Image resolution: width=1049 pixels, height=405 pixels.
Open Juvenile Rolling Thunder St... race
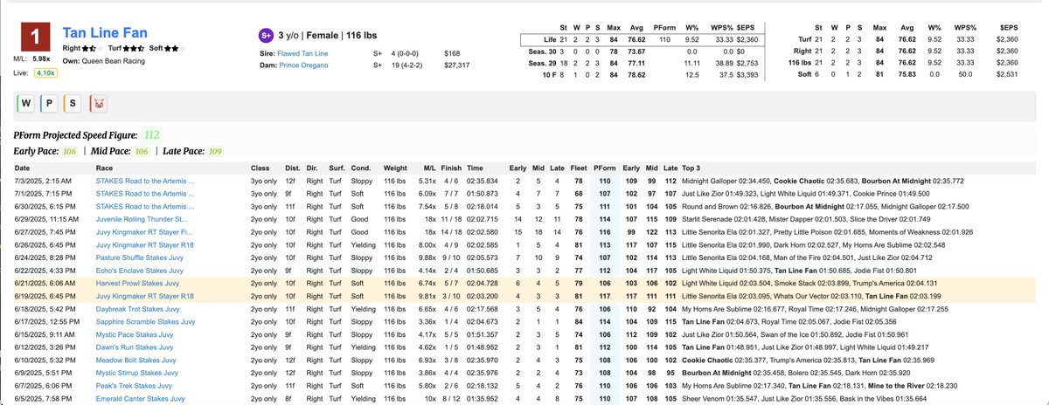(142, 217)
